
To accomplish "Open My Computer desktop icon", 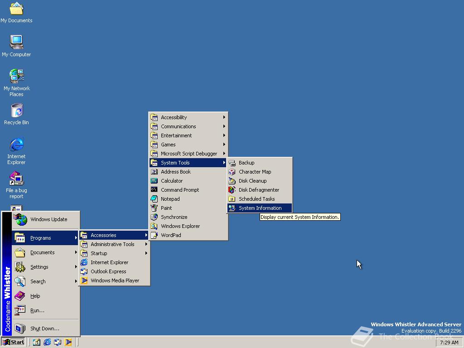I will coord(16,46).
